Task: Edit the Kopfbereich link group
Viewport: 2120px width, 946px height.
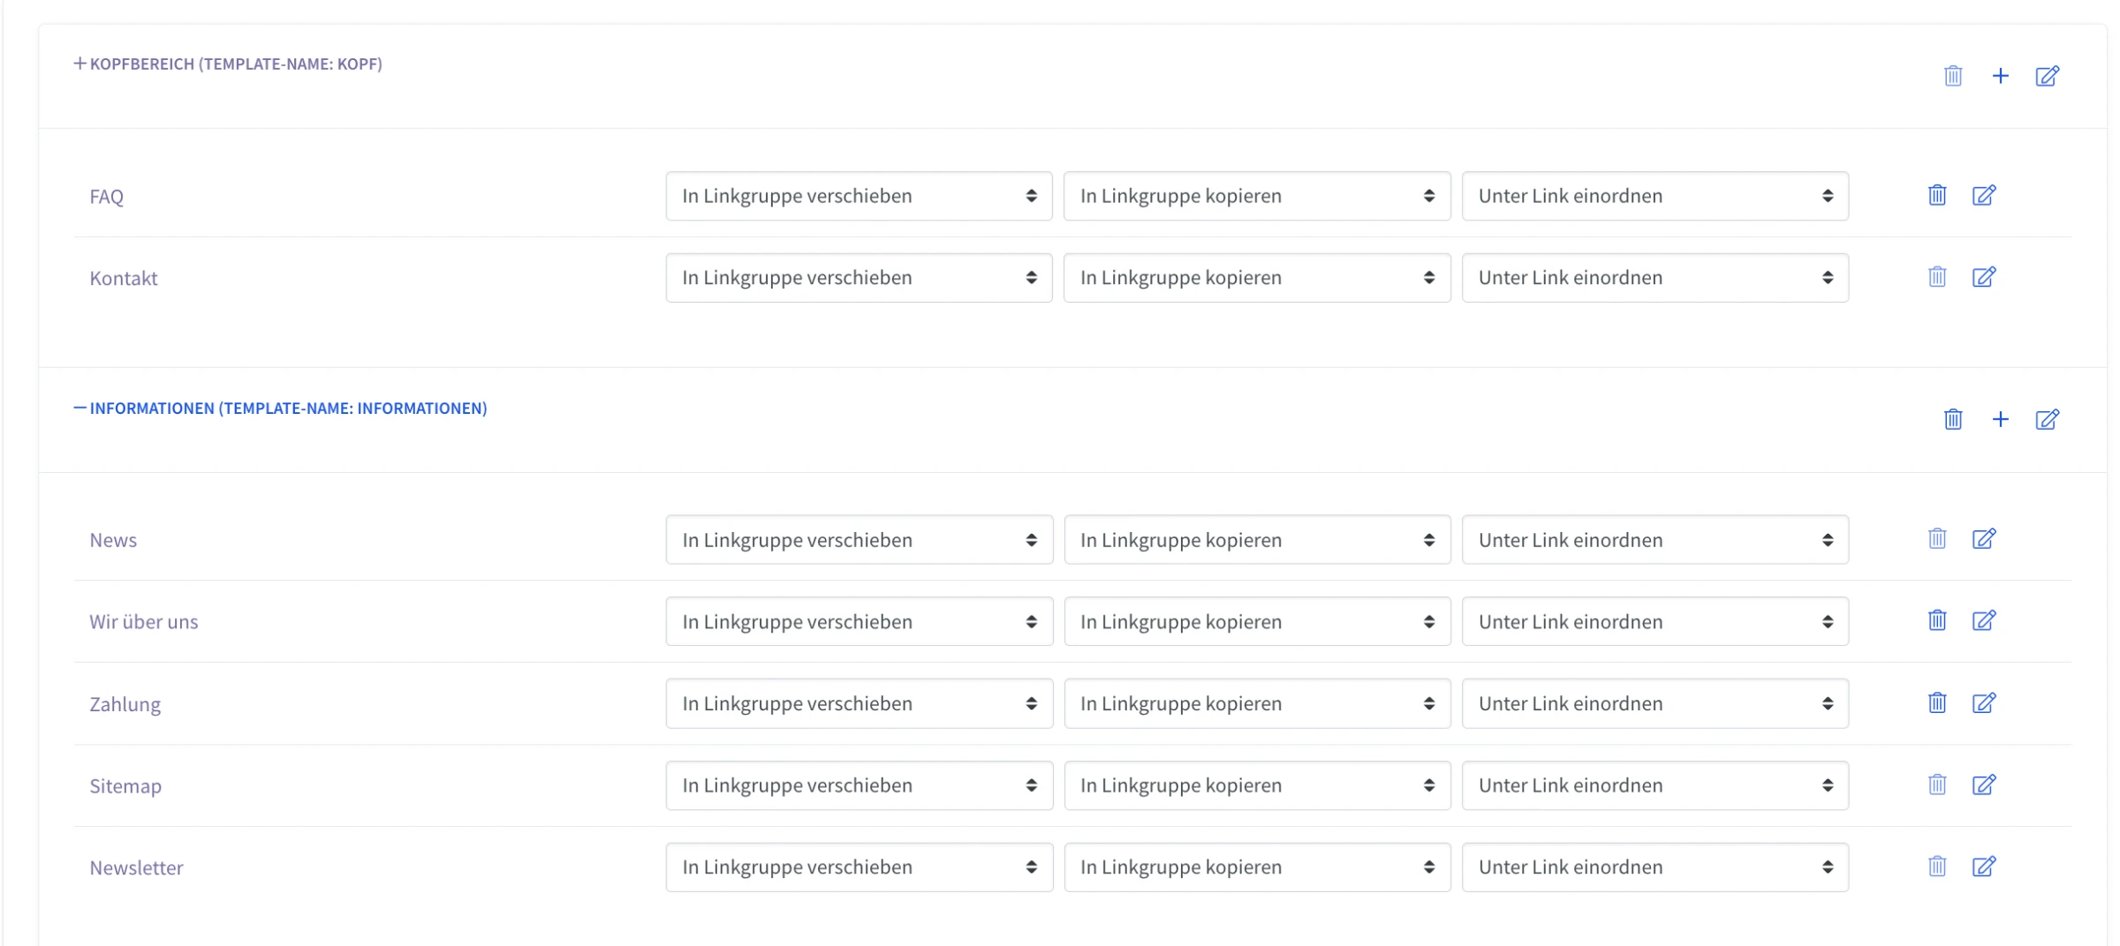Action: point(2048,76)
